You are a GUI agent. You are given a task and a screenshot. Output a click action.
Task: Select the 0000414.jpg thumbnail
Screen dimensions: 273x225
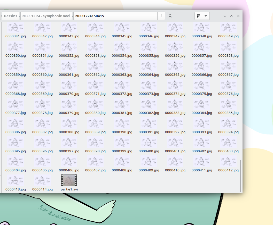tap(42, 180)
